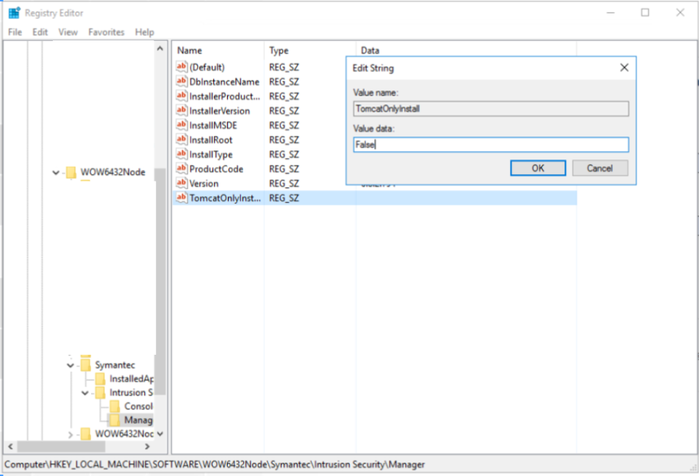Image resolution: width=699 pixels, height=476 pixels.
Task: Minimize the Registry Editor window
Action: tap(611, 12)
